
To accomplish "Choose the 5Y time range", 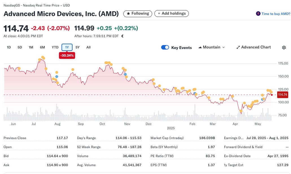I will pos(78,47).
